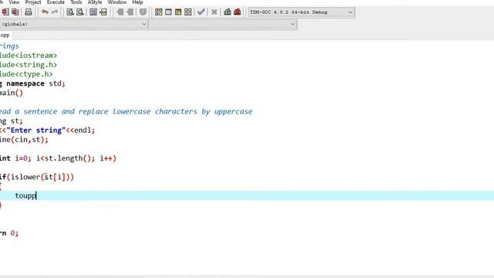
Task: Click the Close All files toolbar icon
Action: 15,12
